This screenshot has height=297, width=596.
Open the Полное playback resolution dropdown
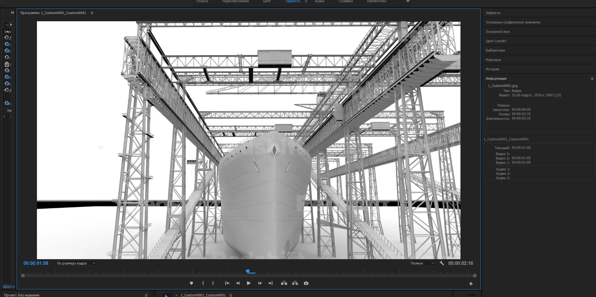(x=422, y=263)
